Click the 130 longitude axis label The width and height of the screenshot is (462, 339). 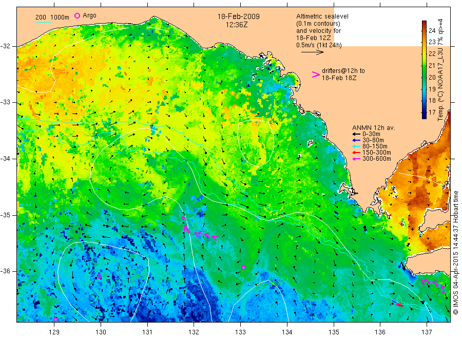(101, 332)
